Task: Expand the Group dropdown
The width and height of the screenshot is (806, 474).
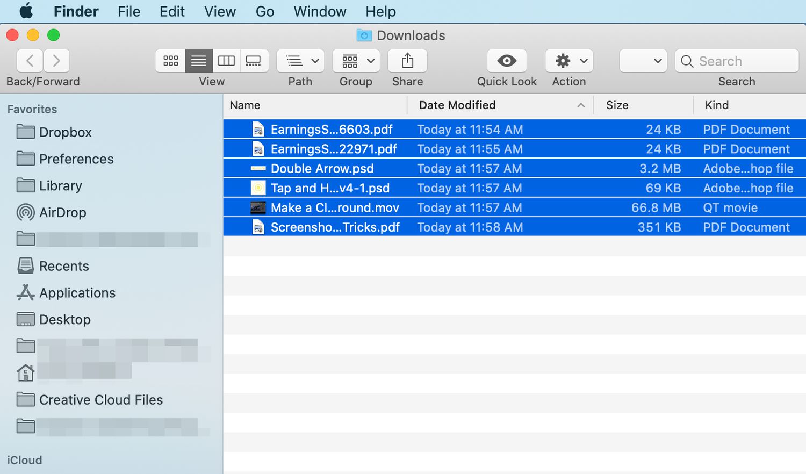Action: pyautogui.click(x=356, y=61)
